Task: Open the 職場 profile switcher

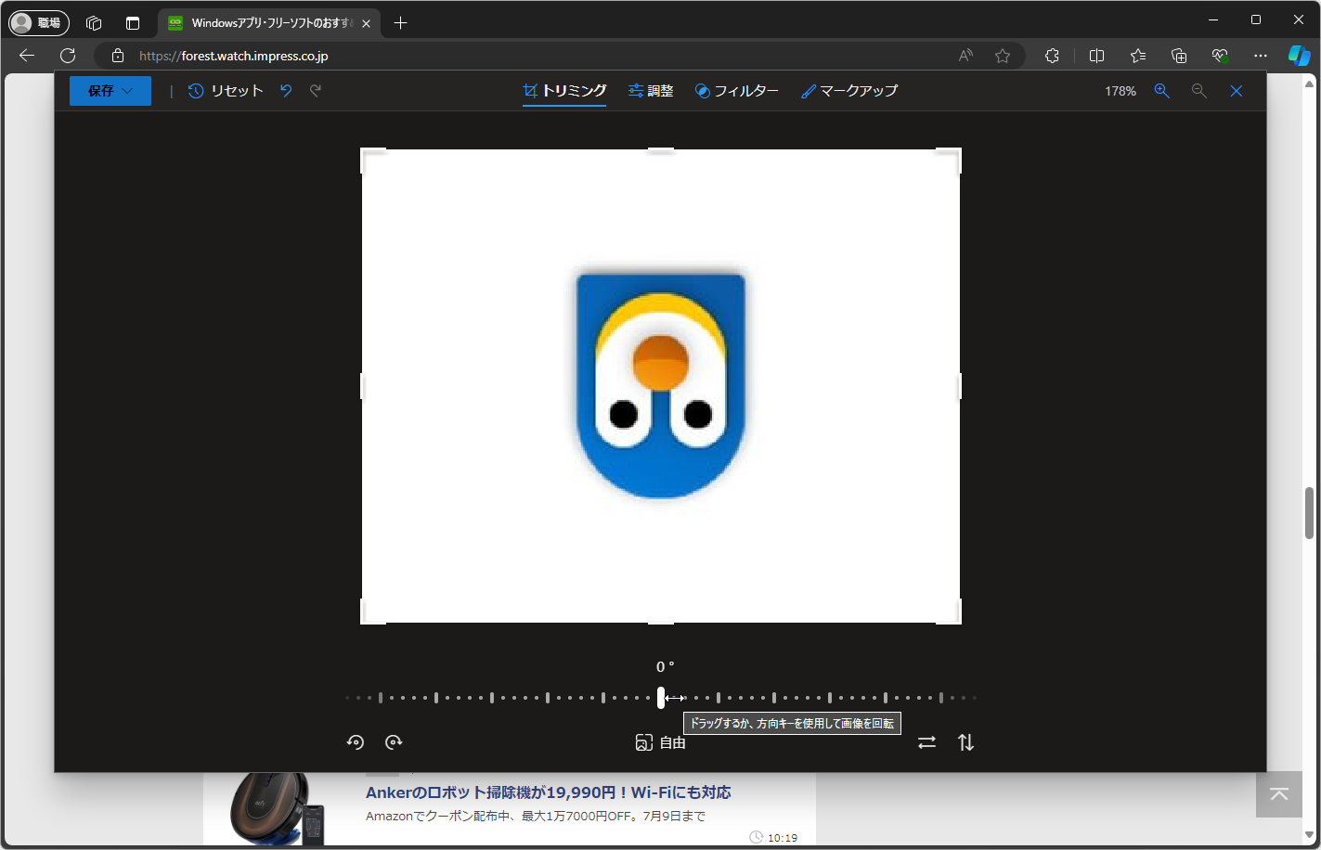Action: click(38, 21)
